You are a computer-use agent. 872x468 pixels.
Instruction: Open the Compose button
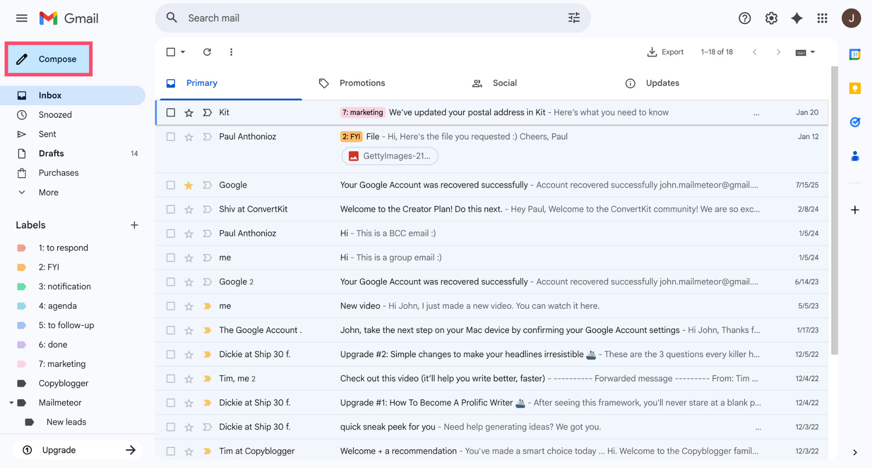[x=49, y=59]
